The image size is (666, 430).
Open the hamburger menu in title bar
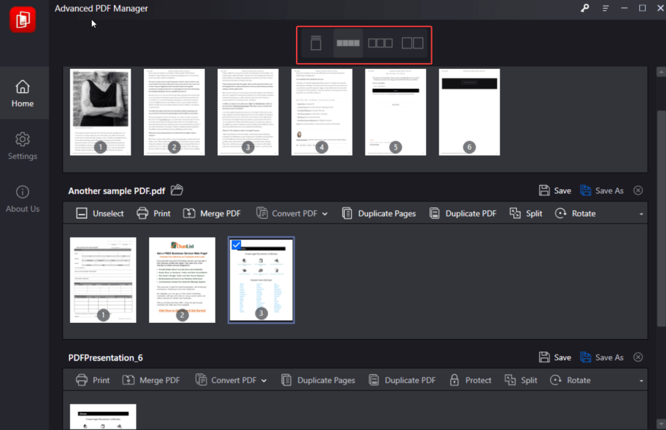[x=606, y=8]
